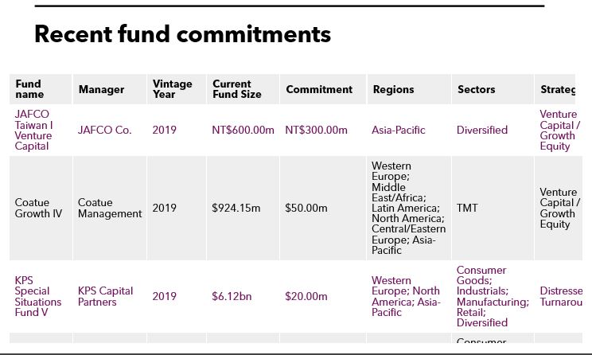Click the Fund name column header
This screenshot has height=355, width=592.
pos(29,89)
